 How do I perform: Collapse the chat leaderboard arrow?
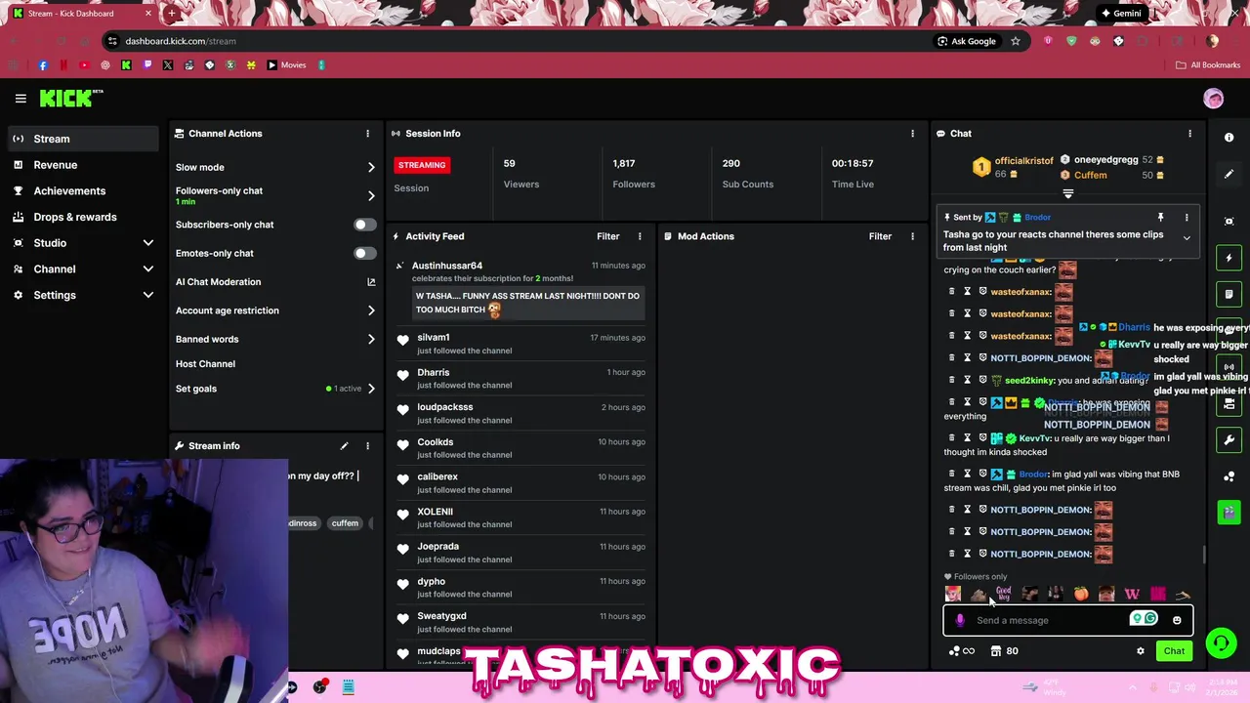coord(1067,194)
